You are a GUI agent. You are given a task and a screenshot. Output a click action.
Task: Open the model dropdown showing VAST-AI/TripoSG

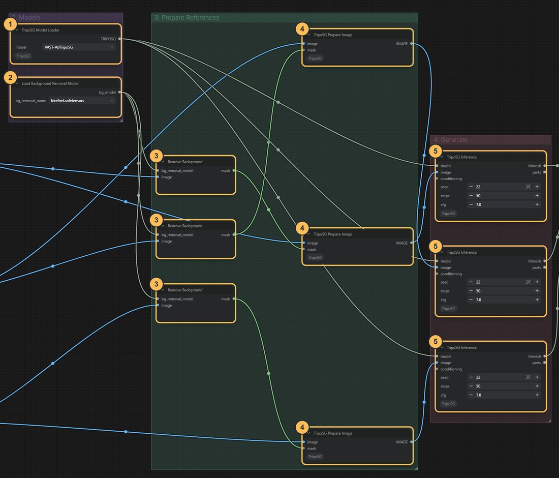tap(79, 47)
